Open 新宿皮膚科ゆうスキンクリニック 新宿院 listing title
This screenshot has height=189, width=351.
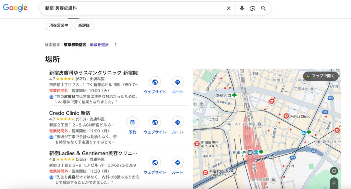(x=93, y=73)
